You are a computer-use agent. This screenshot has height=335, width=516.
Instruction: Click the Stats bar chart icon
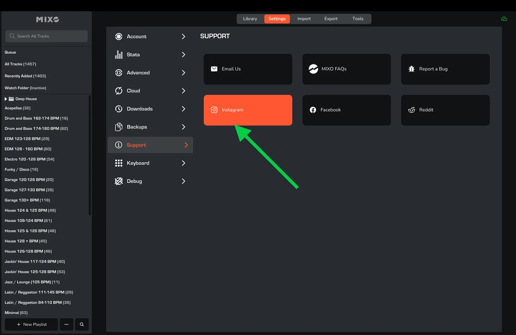tap(119, 55)
